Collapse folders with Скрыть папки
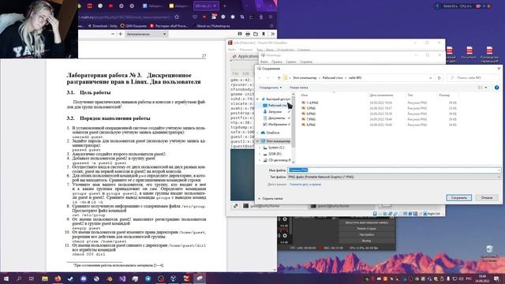This screenshot has width=505, height=284. pos(271,199)
